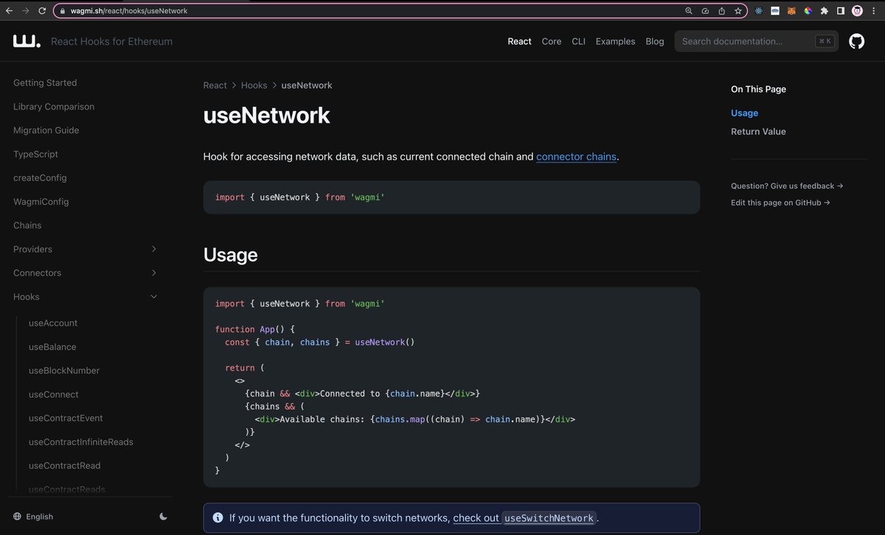Open the React DevTools extension icon
885x535 pixels.
pyautogui.click(x=759, y=11)
